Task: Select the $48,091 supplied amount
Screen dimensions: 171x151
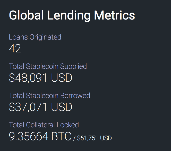Action: pos(28,78)
